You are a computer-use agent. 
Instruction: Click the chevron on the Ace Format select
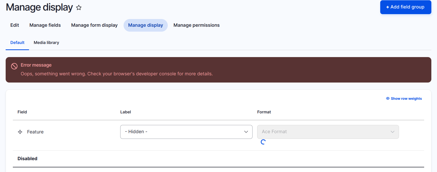(392, 132)
